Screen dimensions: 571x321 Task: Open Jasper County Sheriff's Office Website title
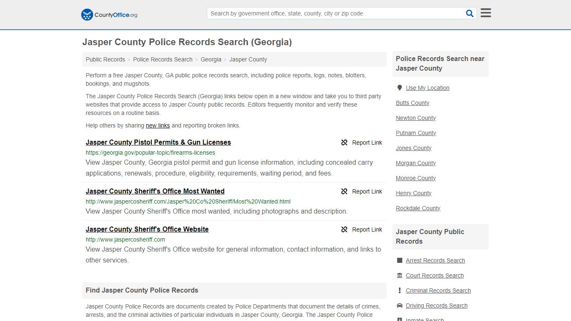pos(147,229)
